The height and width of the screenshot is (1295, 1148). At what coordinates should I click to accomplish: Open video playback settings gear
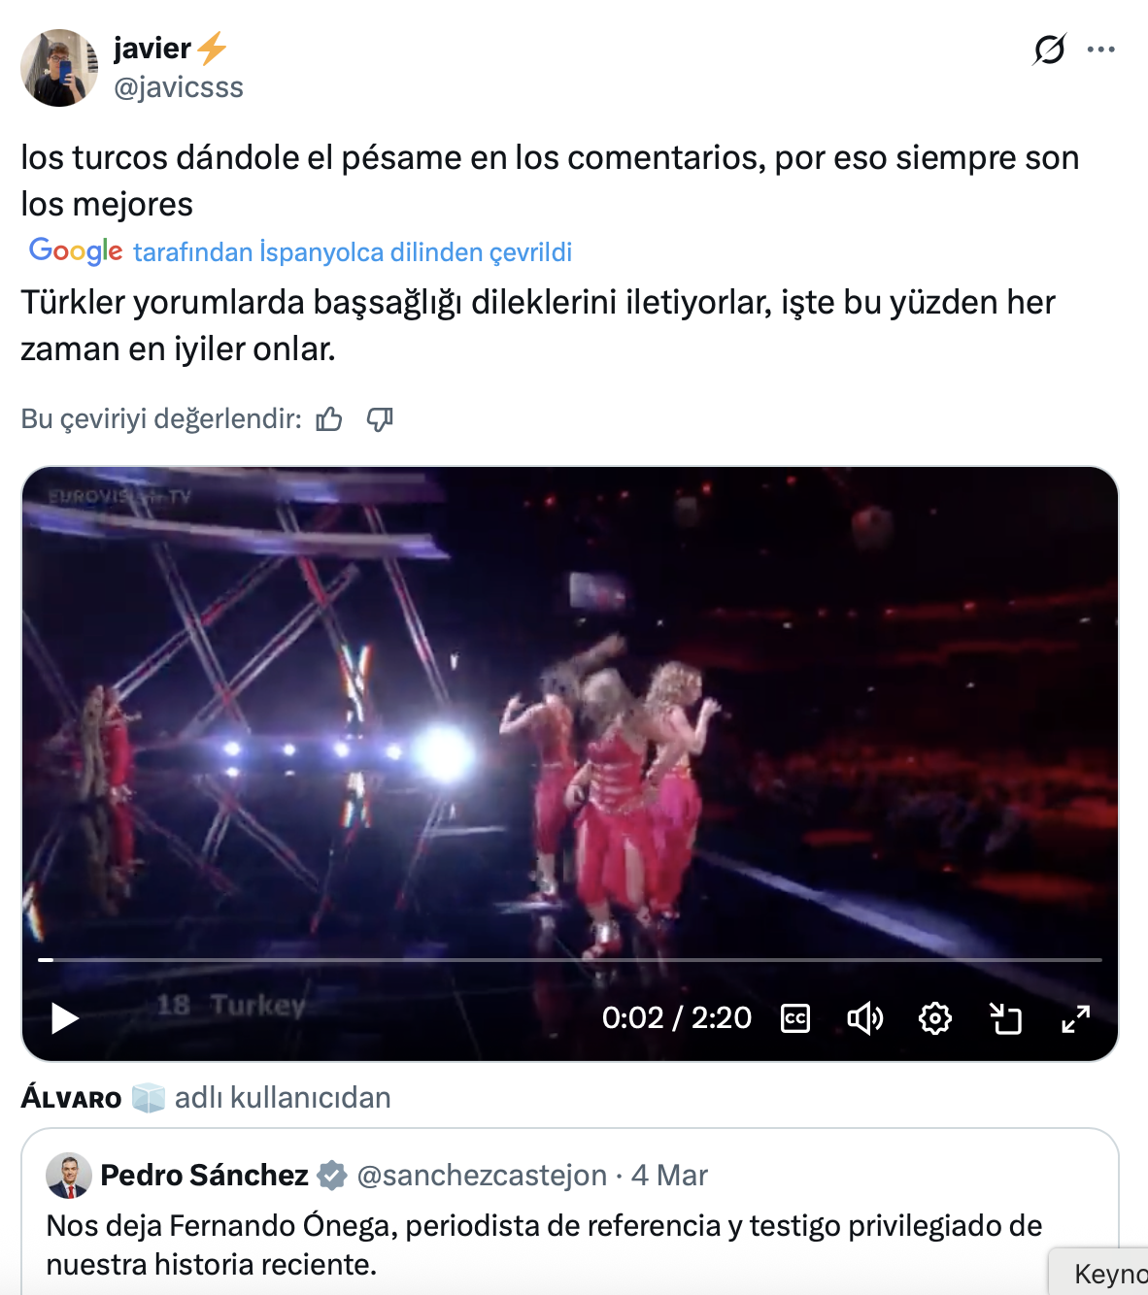tap(934, 1018)
